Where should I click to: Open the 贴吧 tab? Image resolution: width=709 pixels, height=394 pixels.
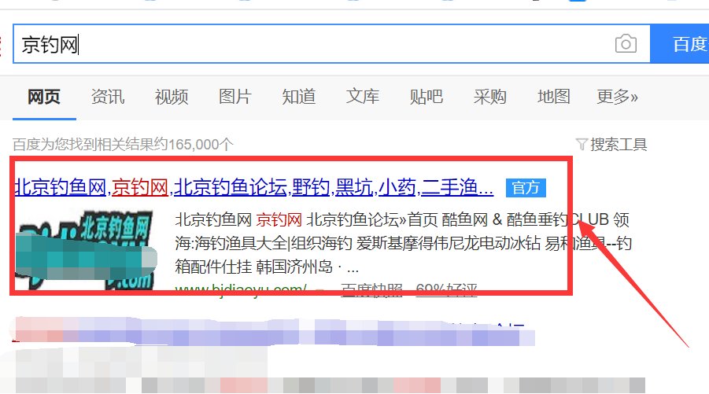[x=427, y=97]
